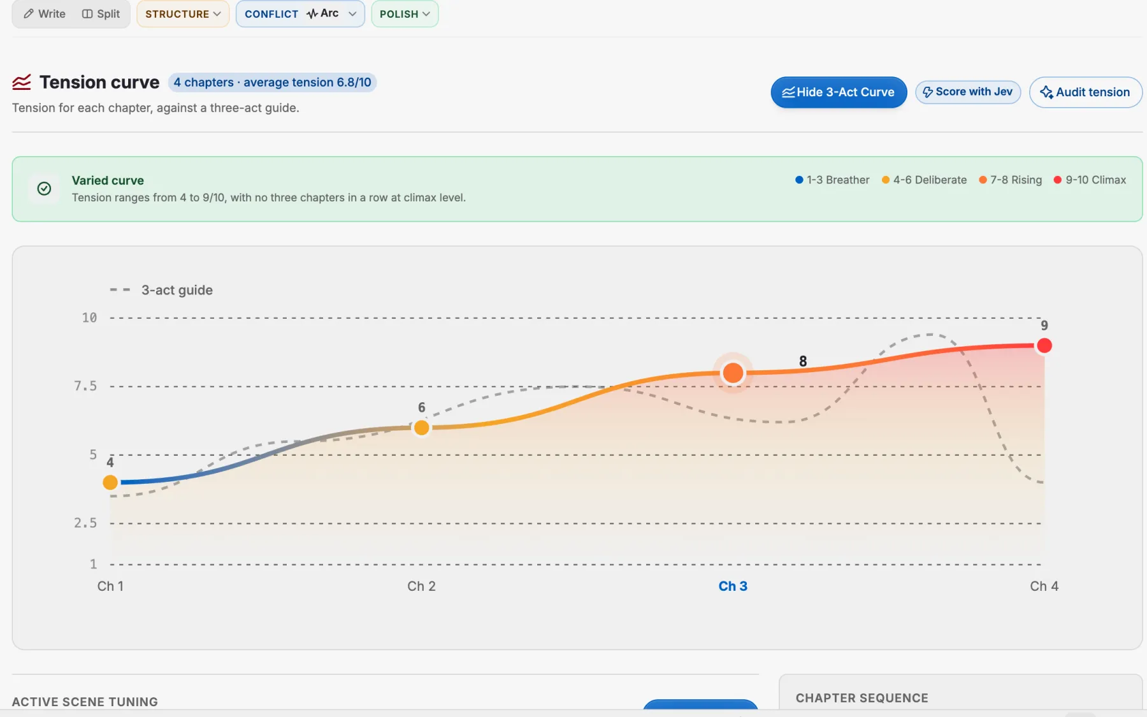The width and height of the screenshot is (1147, 717).
Task: Click the Split panel icon
Action: pyautogui.click(x=87, y=13)
